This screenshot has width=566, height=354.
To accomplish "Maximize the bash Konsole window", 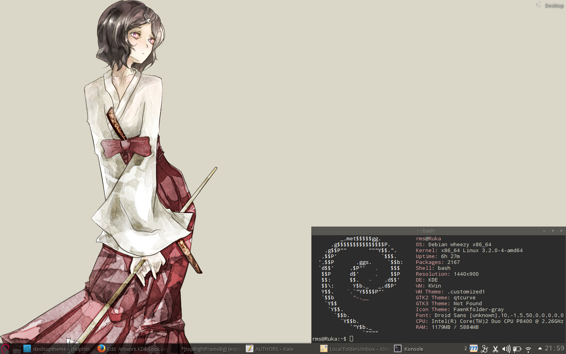I will coord(553,231).
